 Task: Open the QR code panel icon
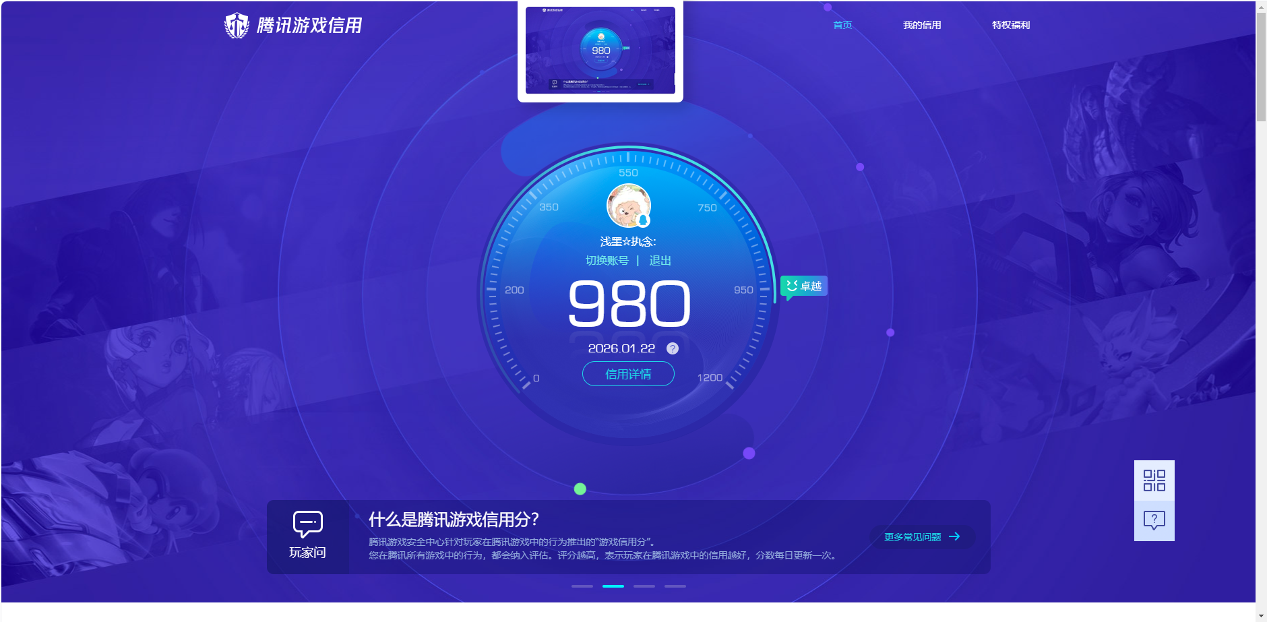point(1154,480)
